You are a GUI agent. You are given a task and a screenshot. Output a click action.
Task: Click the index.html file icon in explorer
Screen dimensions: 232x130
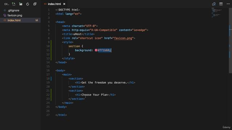click(x=5, y=20)
